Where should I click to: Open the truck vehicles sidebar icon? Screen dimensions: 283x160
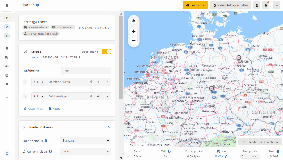coord(7,58)
